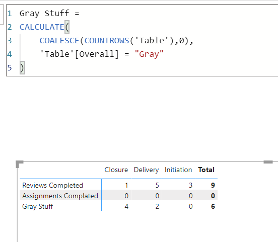278x242 pixels.
Task: Click the closing parenthesis on line 5
Action: pyautogui.click(x=22, y=68)
